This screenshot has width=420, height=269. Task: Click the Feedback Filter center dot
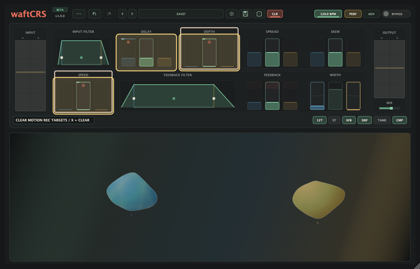(174, 98)
